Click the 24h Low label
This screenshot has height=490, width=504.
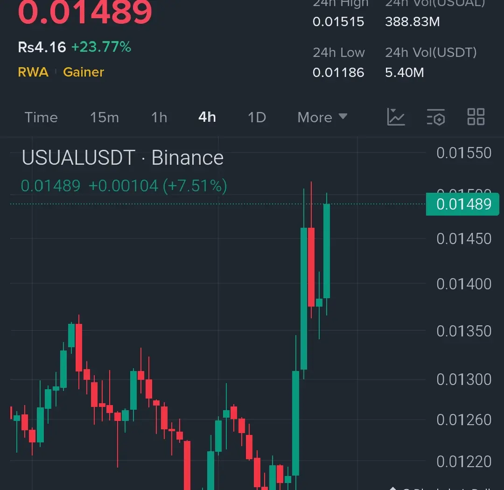point(339,52)
